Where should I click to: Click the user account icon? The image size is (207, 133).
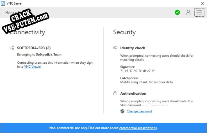[188, 12]
